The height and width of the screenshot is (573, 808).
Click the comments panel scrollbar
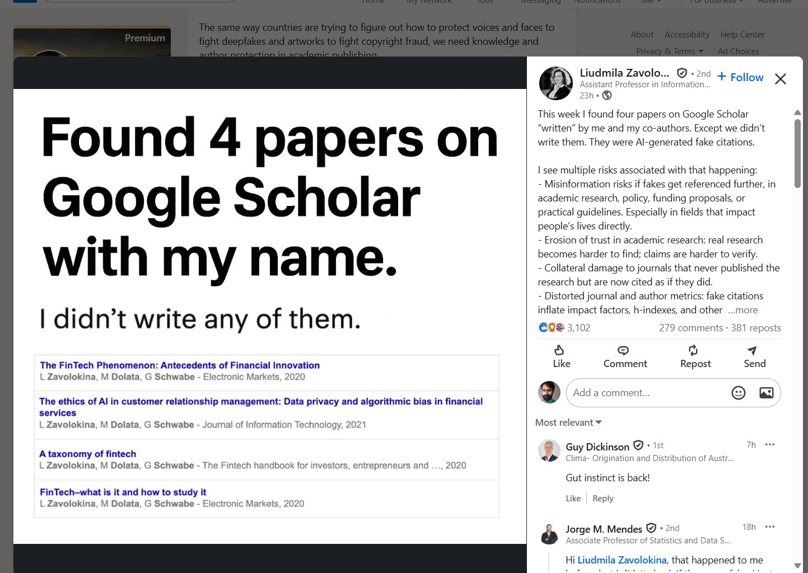797,153
